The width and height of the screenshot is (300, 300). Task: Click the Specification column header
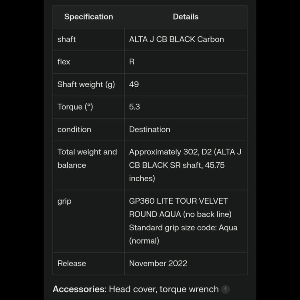88,17
